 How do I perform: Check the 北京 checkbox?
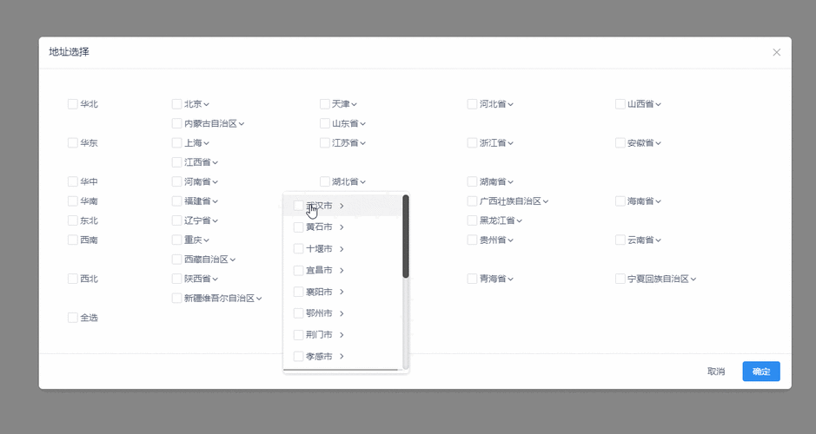pos(177,104)
